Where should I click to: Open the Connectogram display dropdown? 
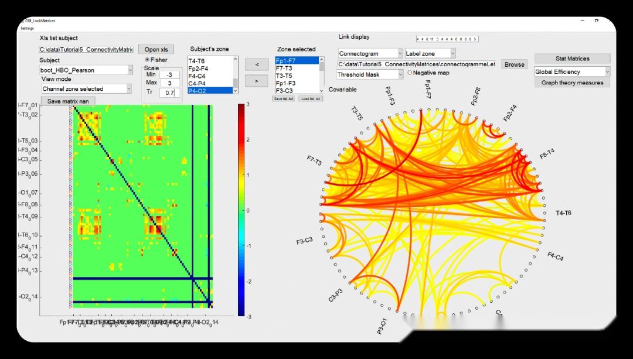(x=370, y=53)
